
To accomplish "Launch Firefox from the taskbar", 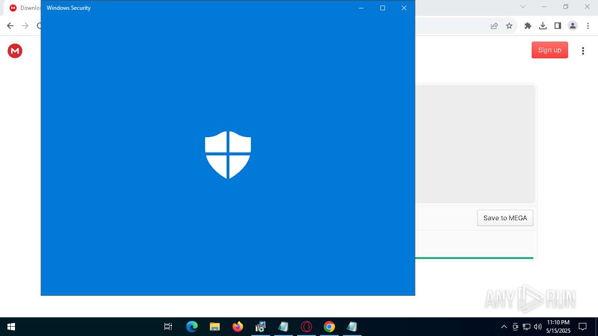I will click(238, 327).
